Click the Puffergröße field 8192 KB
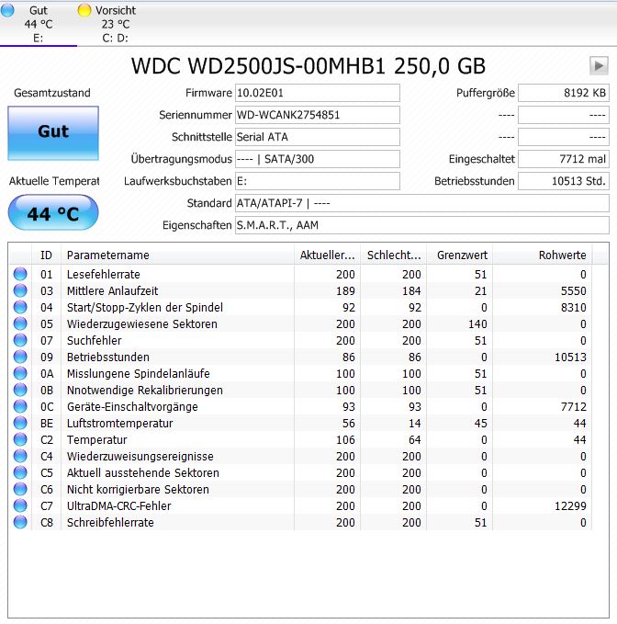The height and width of the screenshot is (624, 617). (x=564, y=93)
